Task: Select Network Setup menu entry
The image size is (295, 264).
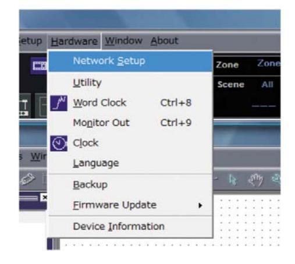Action: click(130, 61)
